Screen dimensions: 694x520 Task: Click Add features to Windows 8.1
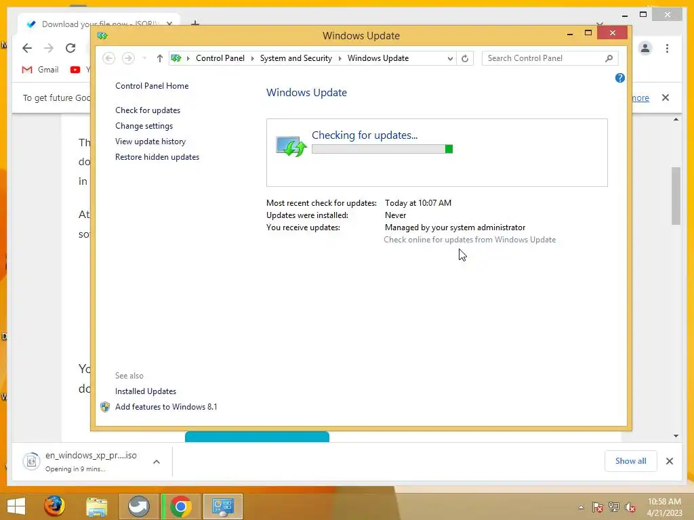[167, 407]
